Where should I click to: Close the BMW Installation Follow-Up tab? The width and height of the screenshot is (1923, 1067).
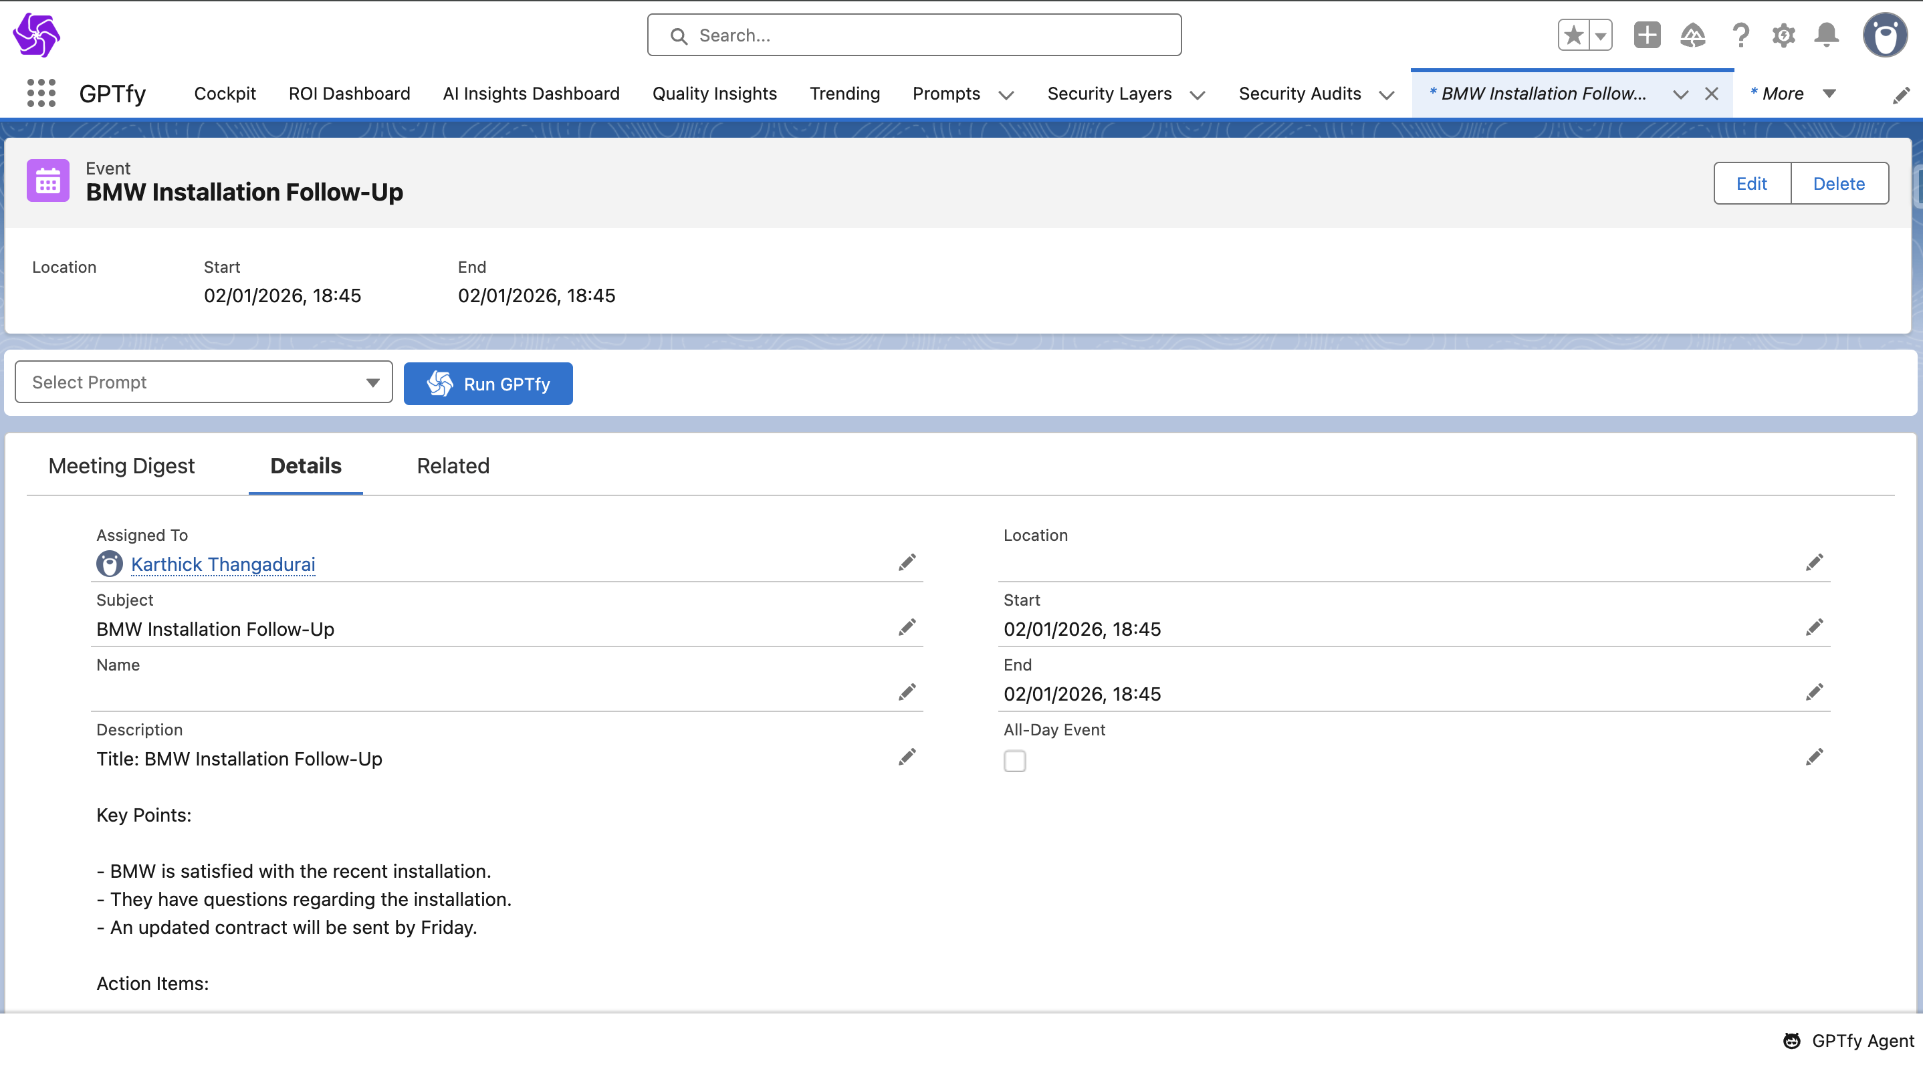click(x=1711, y=94)
